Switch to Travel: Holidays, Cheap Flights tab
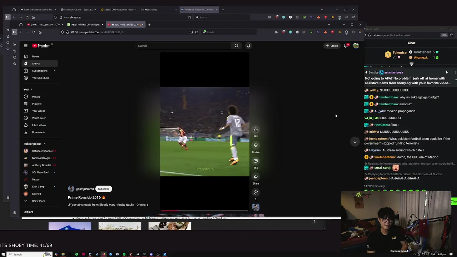 pos(85,25)
